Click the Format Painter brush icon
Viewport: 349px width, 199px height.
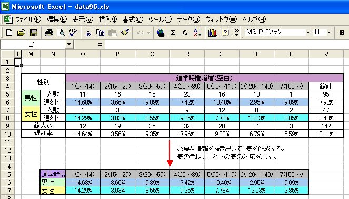125,33
